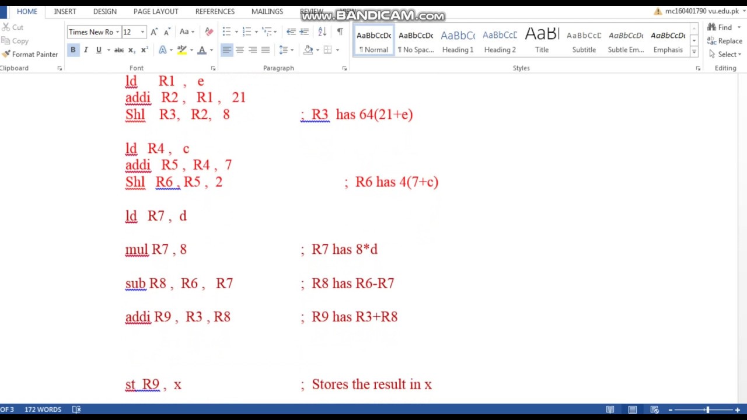Open Clipboard pane launcher
Image resolution: width=747 pixels, height=420 pixels.
(60, 68)
